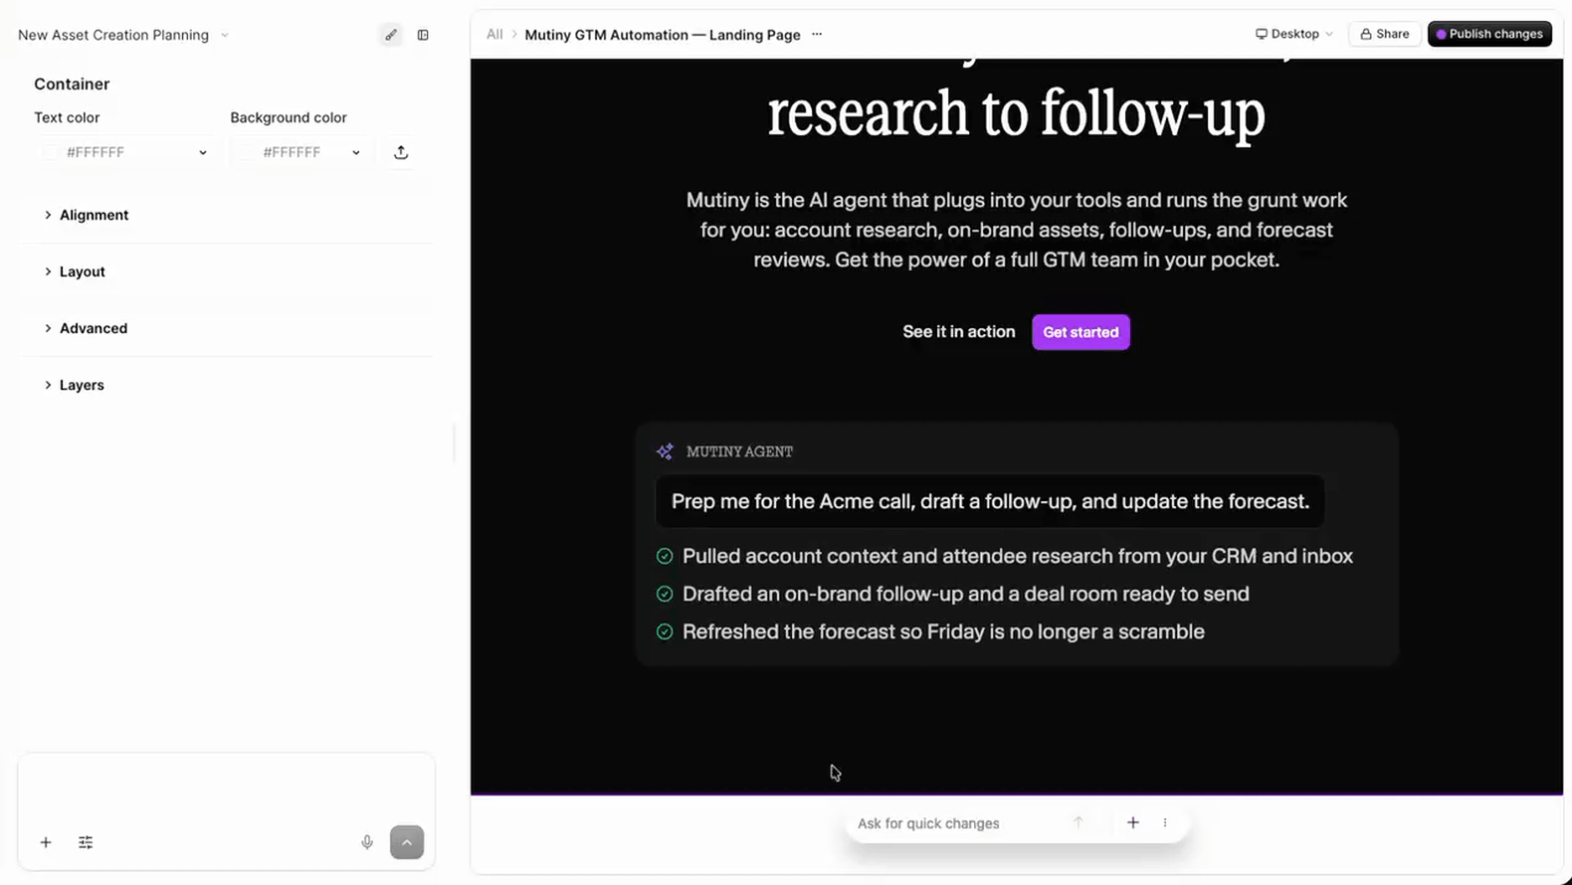Click the Background color swatch

coord(246,152)
